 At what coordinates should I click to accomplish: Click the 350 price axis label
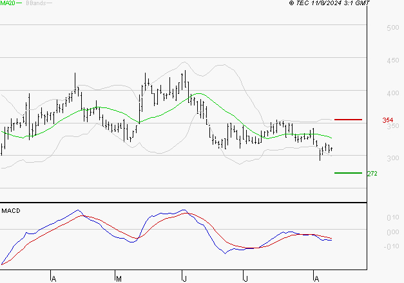(393, 126)
